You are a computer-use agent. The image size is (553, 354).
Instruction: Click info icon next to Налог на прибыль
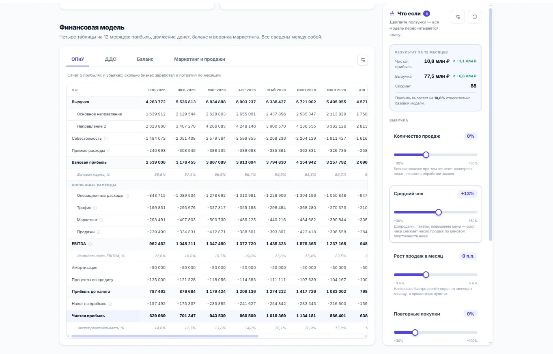[110, 304]
